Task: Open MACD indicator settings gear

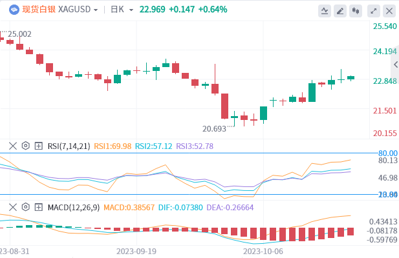Action: click(27, 207)
